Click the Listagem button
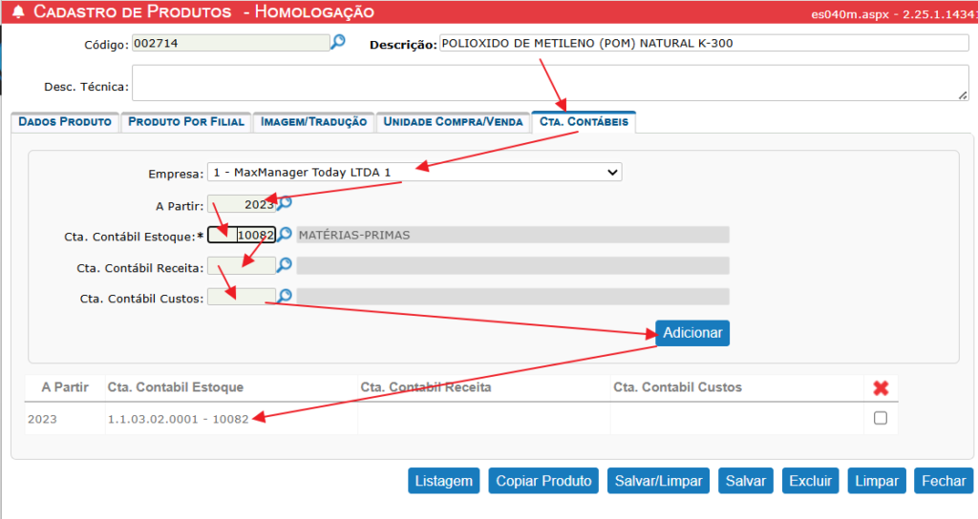Image resolution: width=978 pixels, height=519 pixels. 444,481
